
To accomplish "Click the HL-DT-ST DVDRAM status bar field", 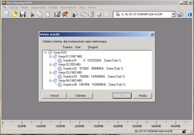I will [x=158, y=131].
